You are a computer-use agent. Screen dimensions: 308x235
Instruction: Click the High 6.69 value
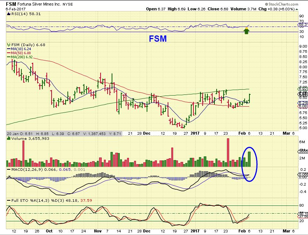176,9
